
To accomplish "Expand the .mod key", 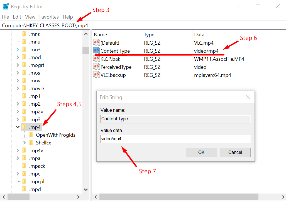I will pyautogui.click(x=18, y=57).
